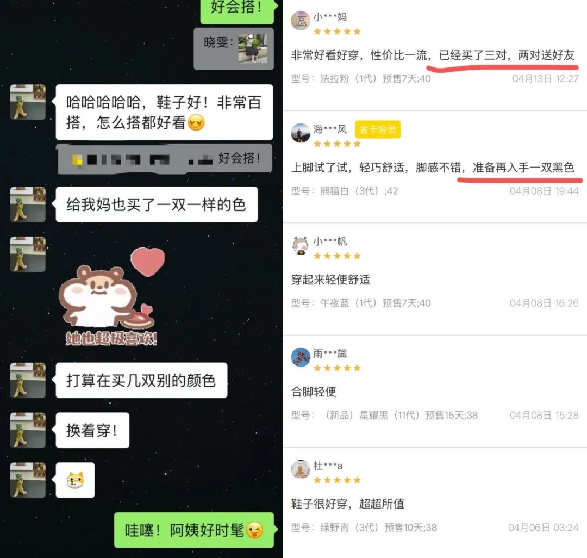Tap five-star rating of 小***妈 review
Viewport: 587px width, 558px height.
(337, 32)
